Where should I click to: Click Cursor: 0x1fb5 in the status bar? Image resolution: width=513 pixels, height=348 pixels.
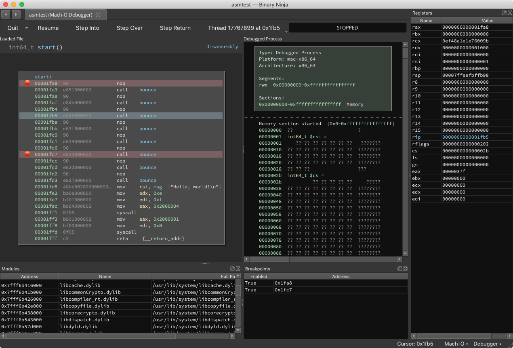(415, 344)
